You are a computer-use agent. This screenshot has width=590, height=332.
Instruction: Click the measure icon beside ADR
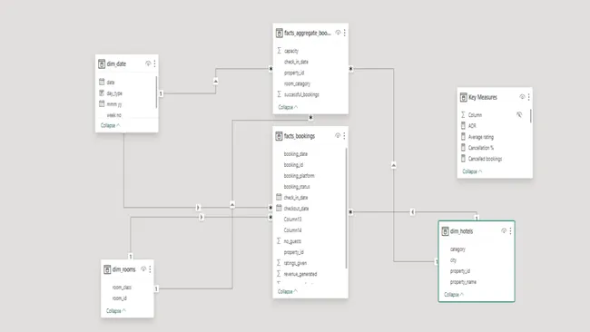(463, 125)
